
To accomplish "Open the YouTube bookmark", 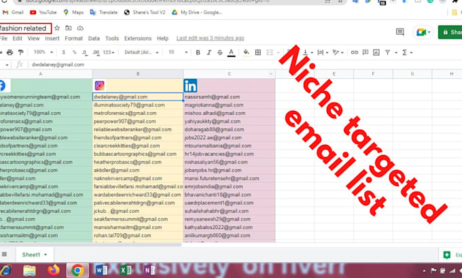I will coord(43,12).
